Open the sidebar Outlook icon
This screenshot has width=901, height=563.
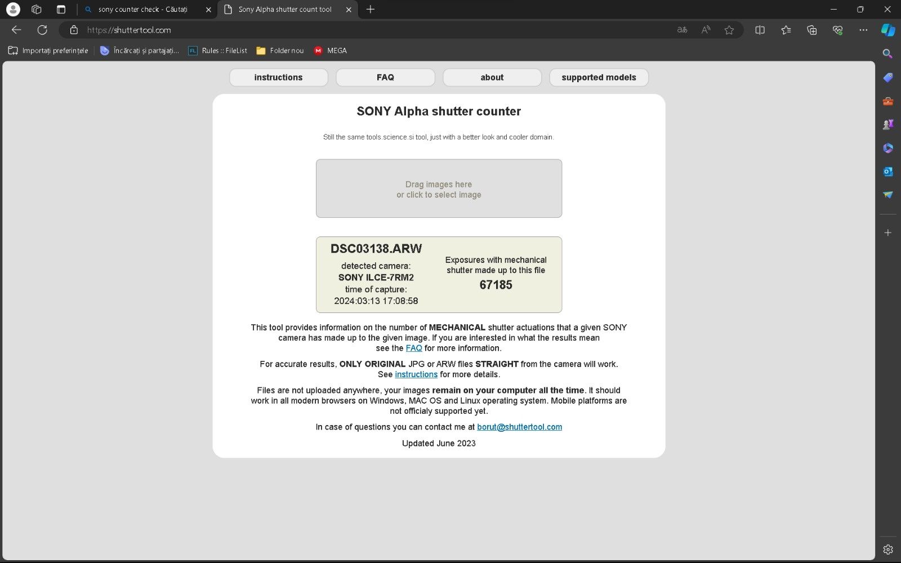888,171
